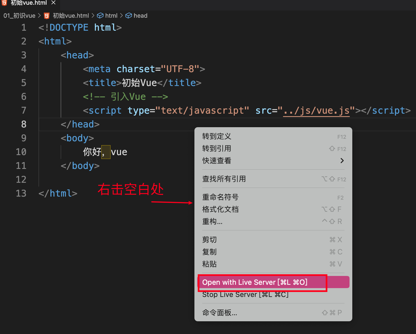Click 初始vue.html in the breadcrumb path
Image resolution: width=416 pixels, height=334 pixels.
click(71, 16)
